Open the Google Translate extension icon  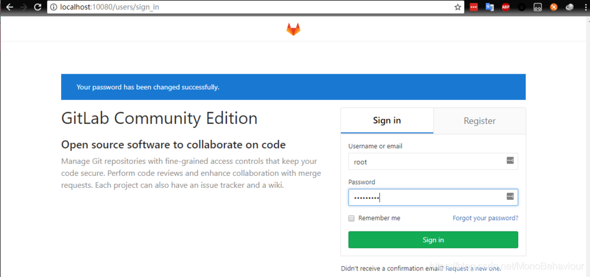point(489,7)
